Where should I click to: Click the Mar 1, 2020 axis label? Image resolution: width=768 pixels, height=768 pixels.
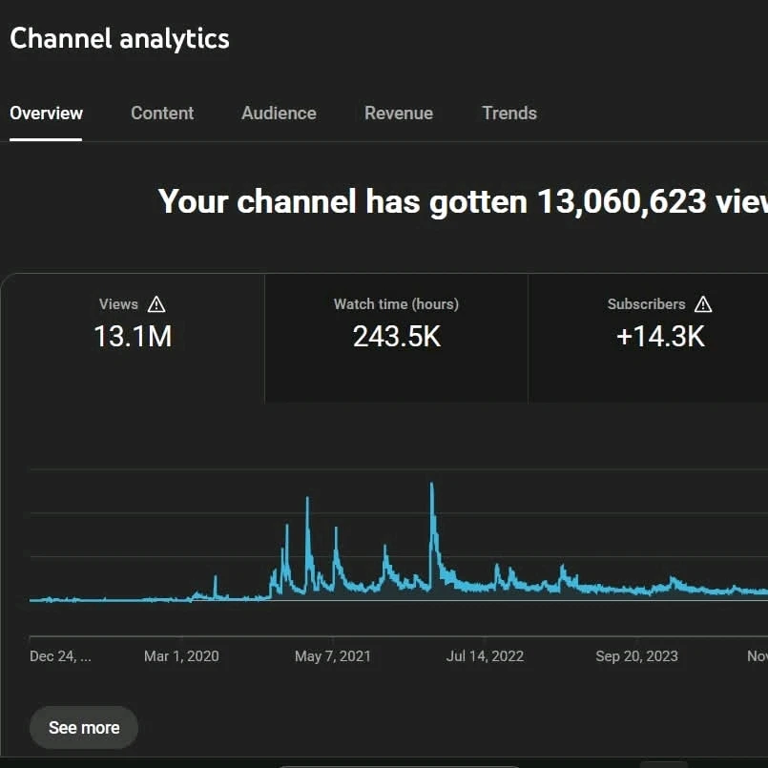pyautogui.click(x=181, y=656)
